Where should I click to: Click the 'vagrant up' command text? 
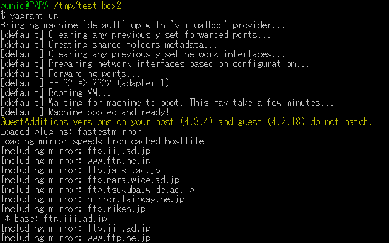coord(34,16)
